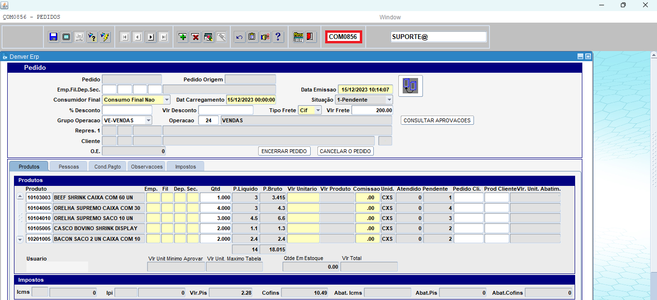The height and width of the screenshot is (300, 657).
Task: Move products list up with the up arrow
Action: coord(20,196)
